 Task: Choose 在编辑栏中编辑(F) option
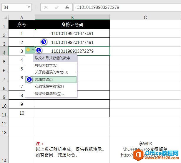[49, 86]
